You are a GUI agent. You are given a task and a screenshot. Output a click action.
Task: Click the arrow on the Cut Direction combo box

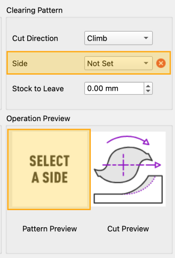click(x=146, y=38)
